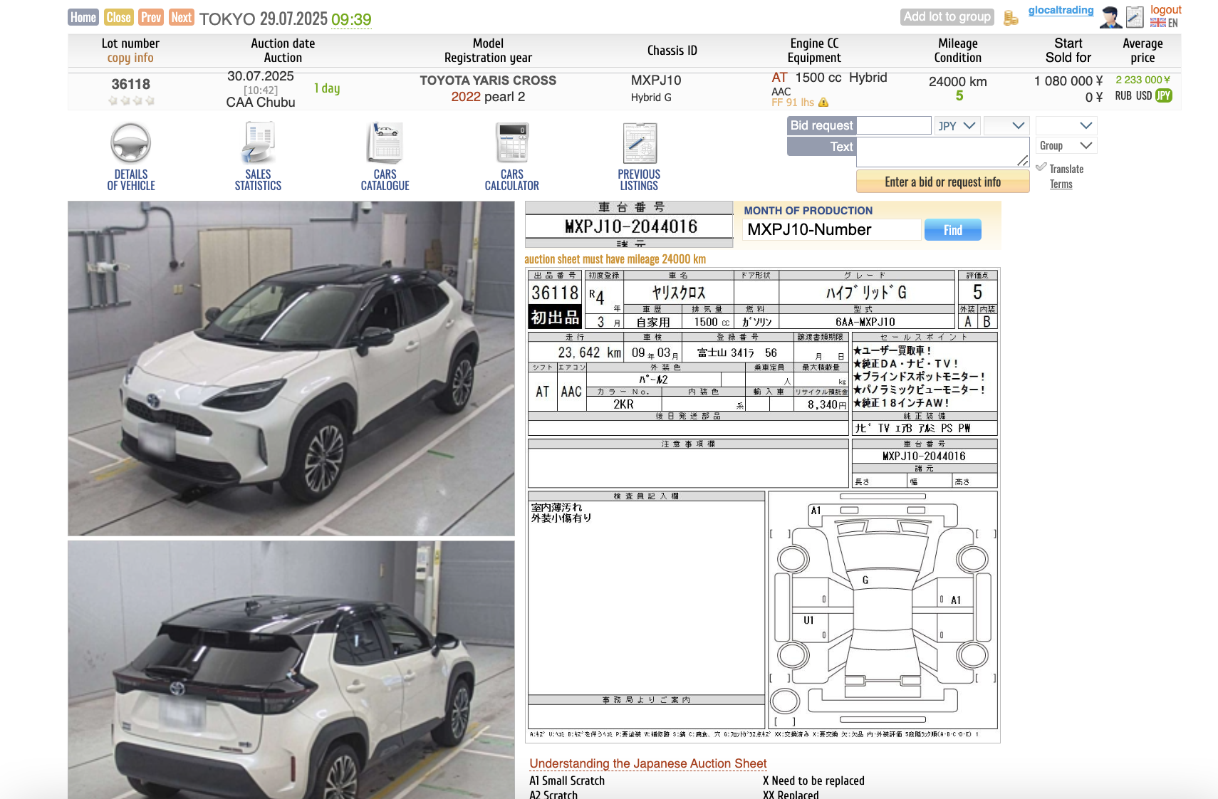Click the logout link
The height and width of the screenshot is (799, 1218).
(1166, 9)
